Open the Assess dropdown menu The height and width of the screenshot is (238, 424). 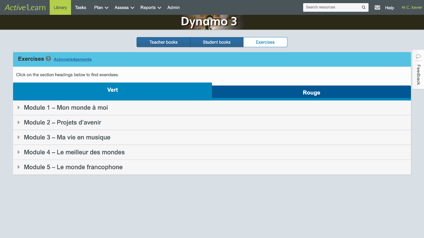point(124,7)
